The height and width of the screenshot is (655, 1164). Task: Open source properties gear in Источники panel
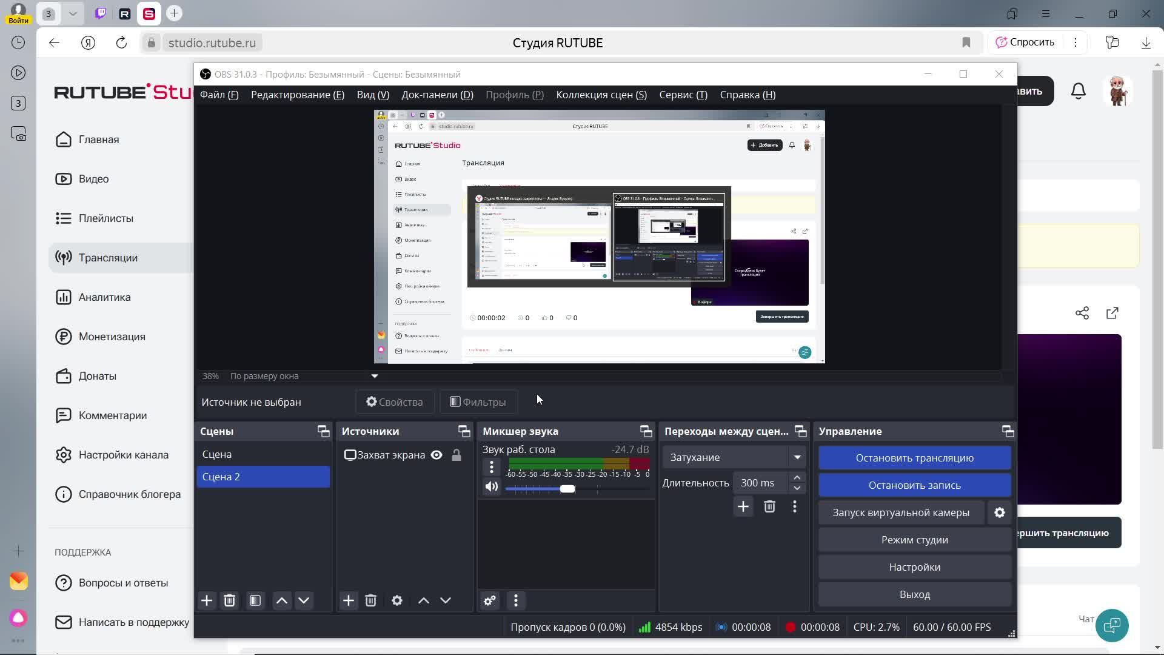tap(397, 600)
